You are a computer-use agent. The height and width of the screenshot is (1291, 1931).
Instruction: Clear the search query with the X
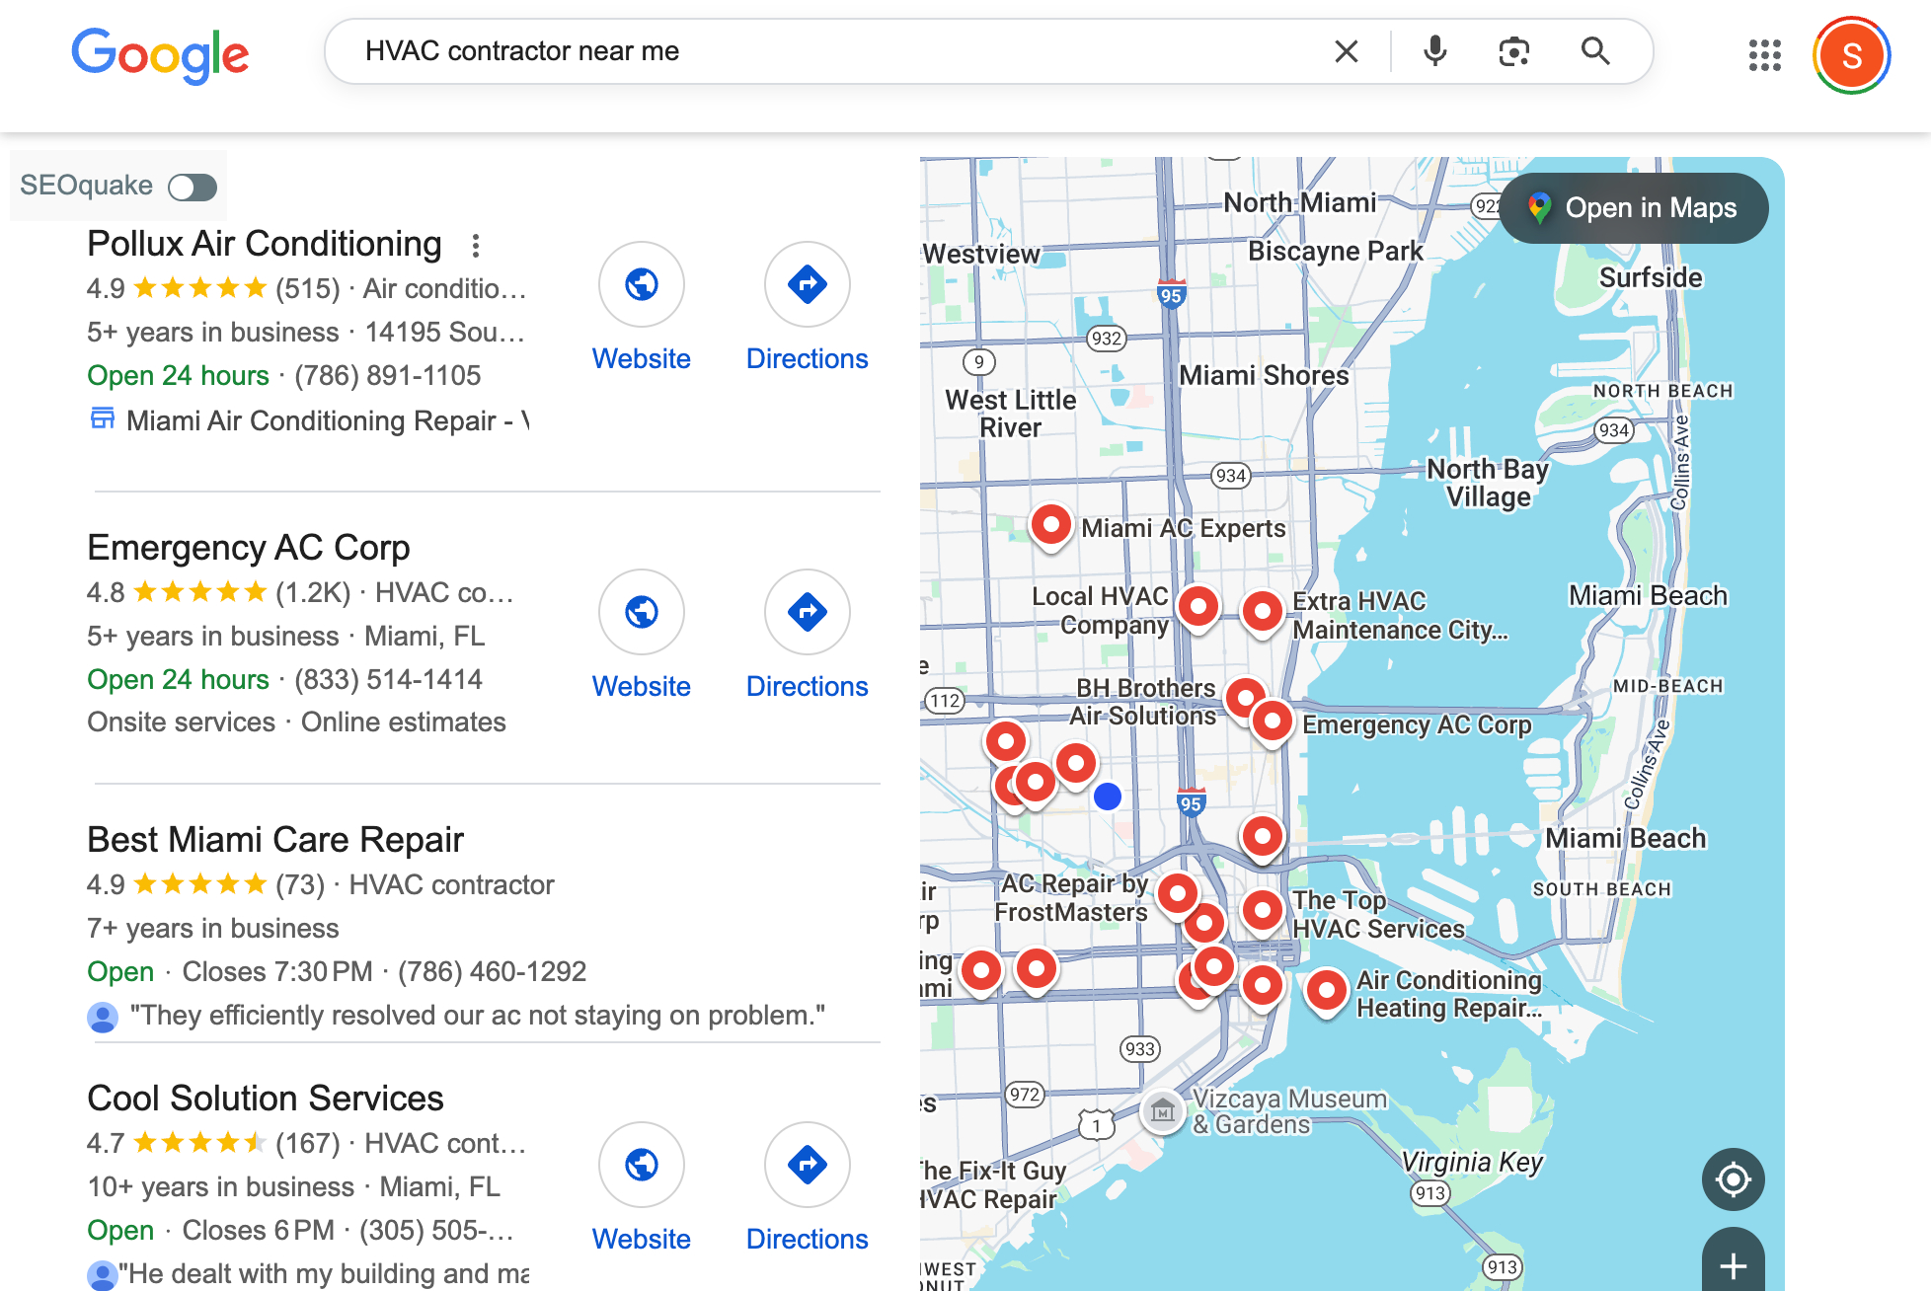[1346, 50]
